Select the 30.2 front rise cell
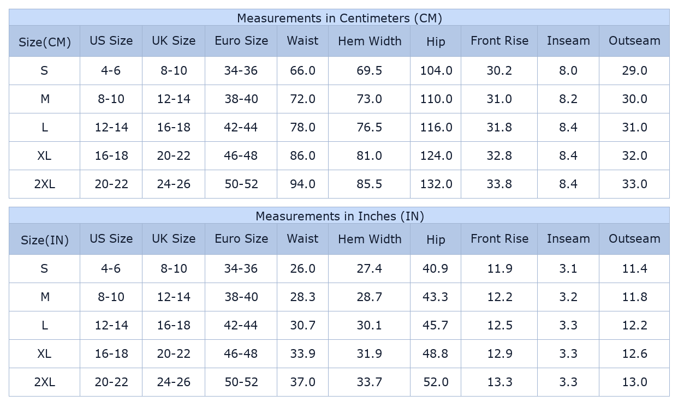Screen dimensions: 678x408 pyautogui.click(x=499, y=70)
